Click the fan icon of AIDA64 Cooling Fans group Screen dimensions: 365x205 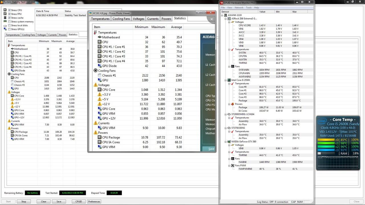(x=9, y=74)
